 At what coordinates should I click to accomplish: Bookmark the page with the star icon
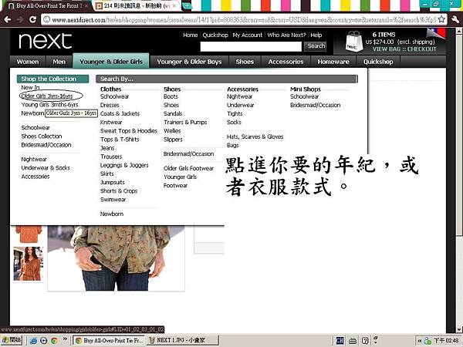click(x=441, y=19)
